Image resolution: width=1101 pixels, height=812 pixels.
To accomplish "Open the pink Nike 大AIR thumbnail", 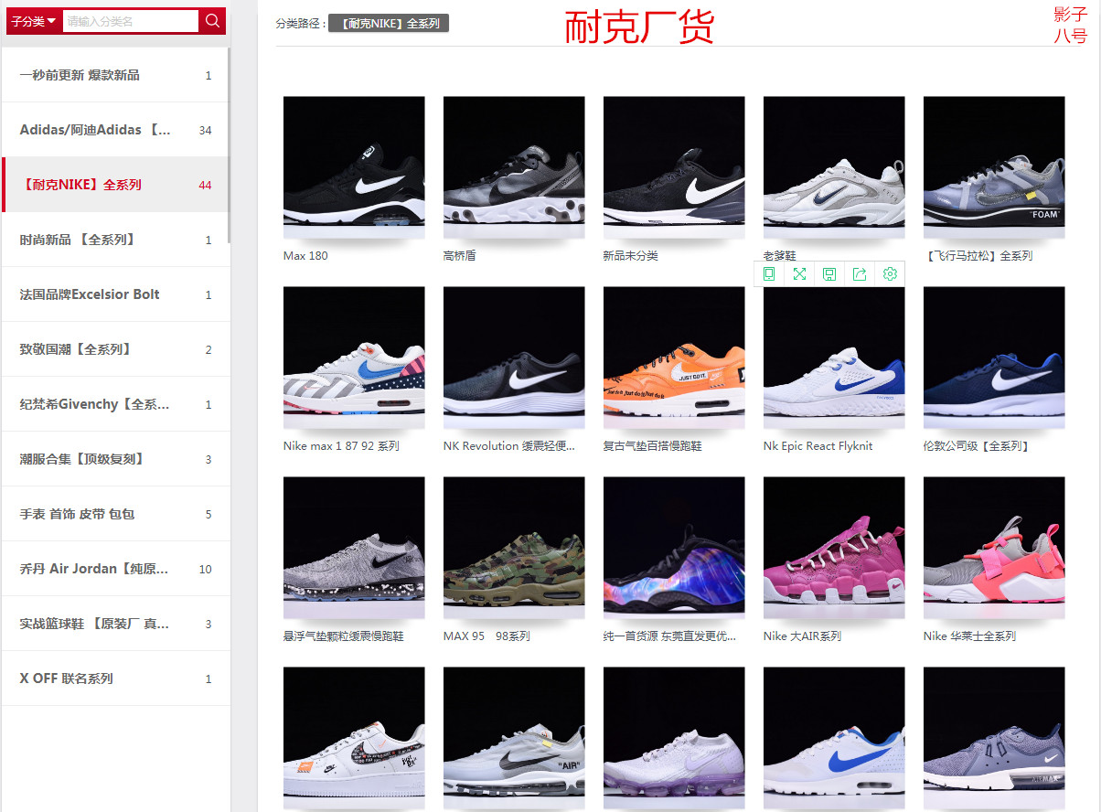I will coord(834,548).
